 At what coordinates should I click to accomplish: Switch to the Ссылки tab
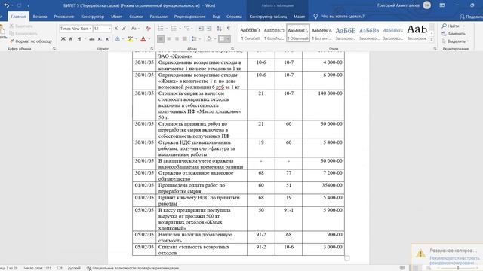coord(136,17)
